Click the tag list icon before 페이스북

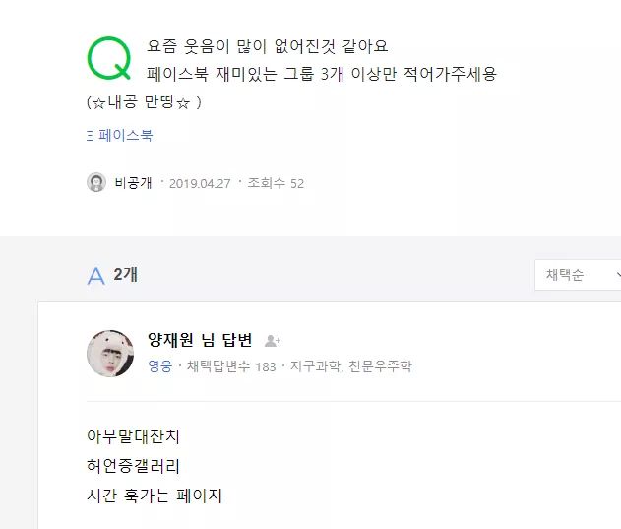pyautogui.click(x=90, y=136)
